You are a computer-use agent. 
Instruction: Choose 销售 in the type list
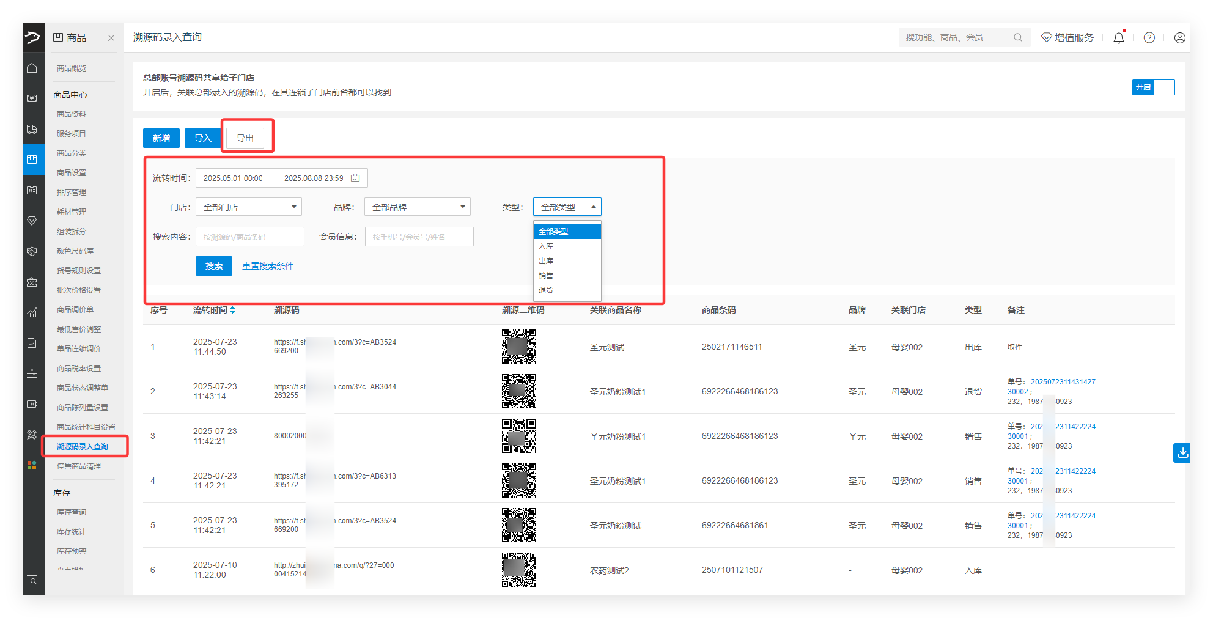[x=567, y=276]
